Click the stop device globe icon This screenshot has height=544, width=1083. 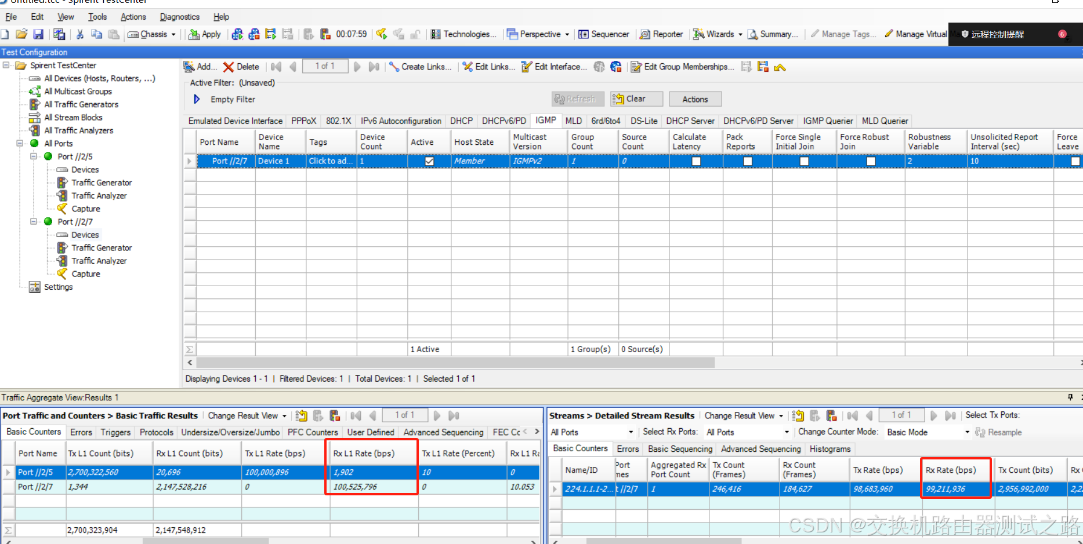pos(616,67)
